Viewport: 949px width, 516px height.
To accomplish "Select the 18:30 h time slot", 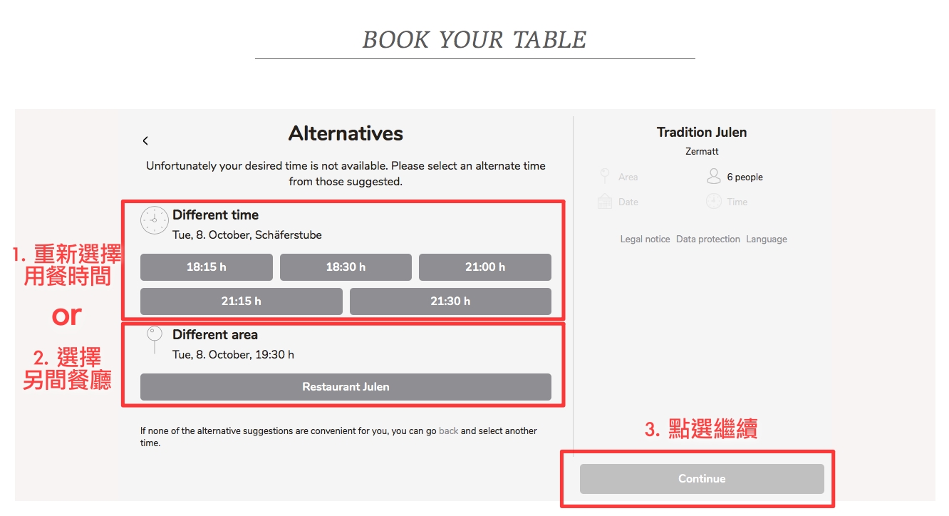I will coord(346,267).
